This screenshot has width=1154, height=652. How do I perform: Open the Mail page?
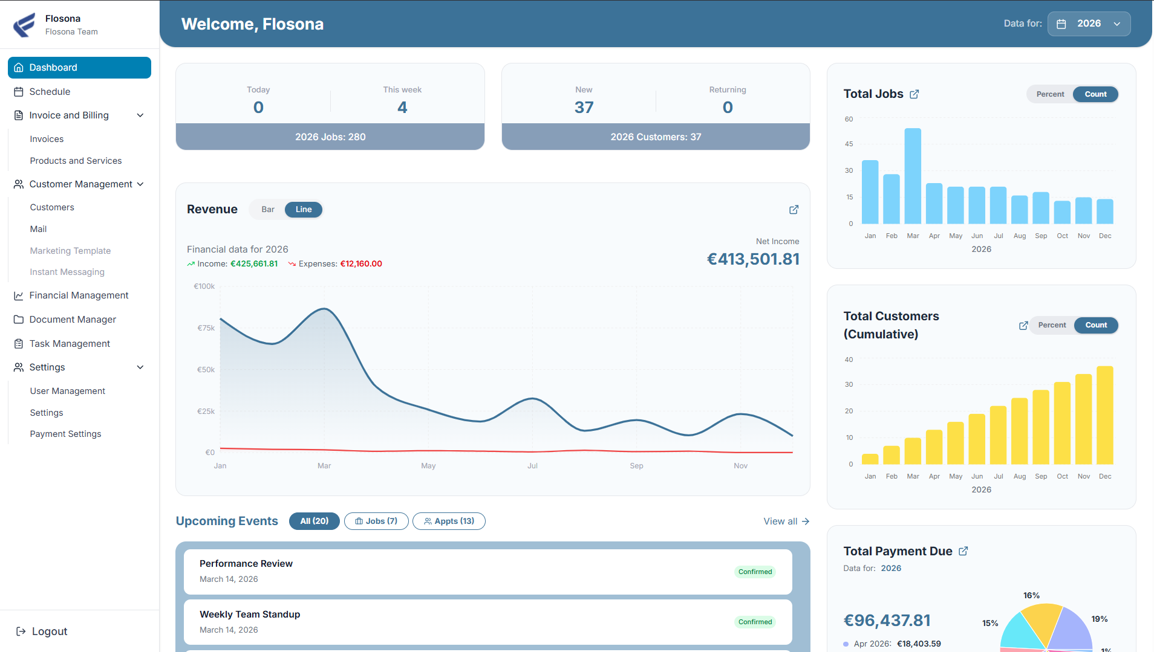38,229
